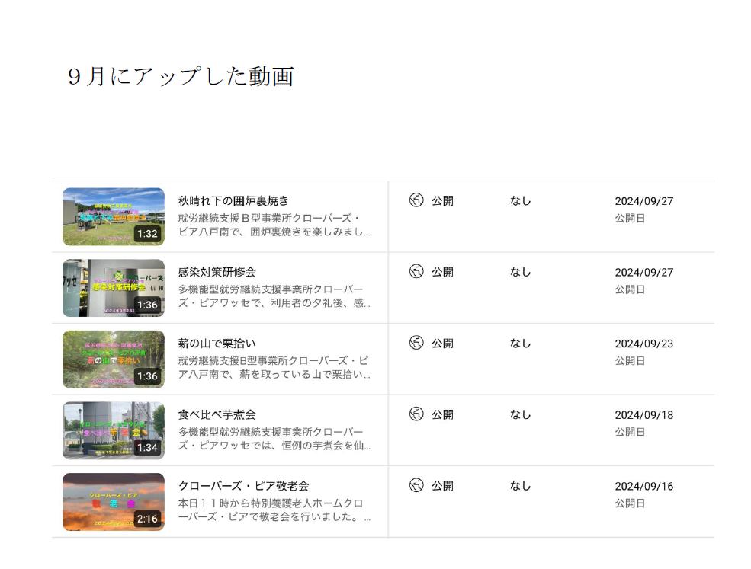This screenshot has width=751, height=569.
Task: Click globe icon in クローバーズ・ピア敬老会 row
Action: [416, 485]
